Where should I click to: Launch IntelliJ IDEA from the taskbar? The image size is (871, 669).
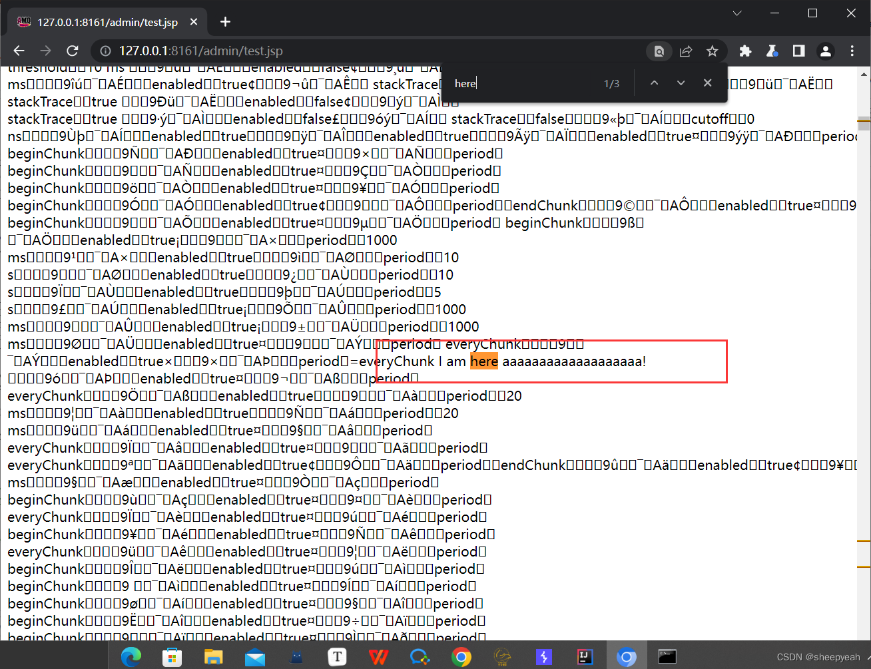(585, 656)
